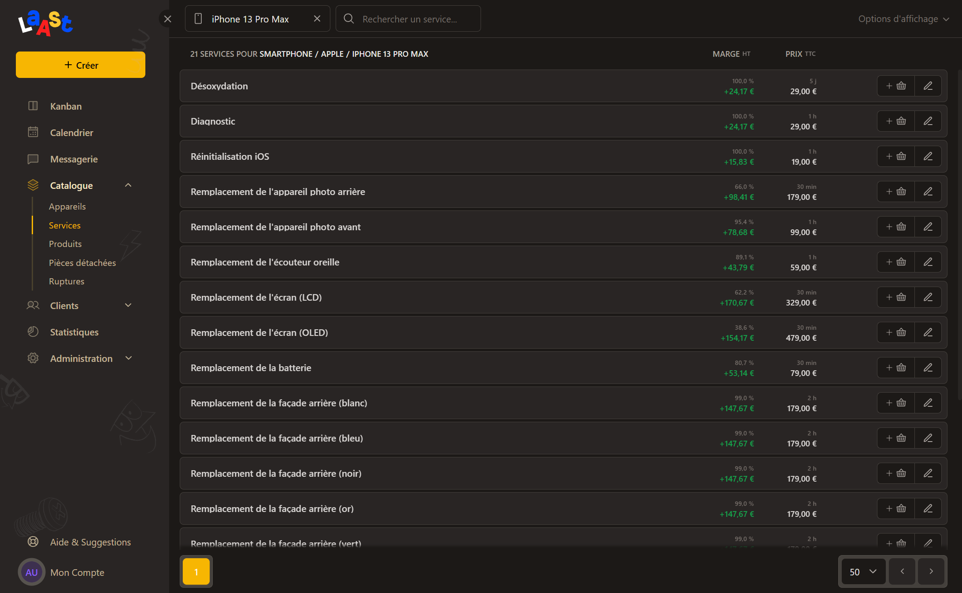
Task: Go to the previous page
Action: [x=902, y=571]
